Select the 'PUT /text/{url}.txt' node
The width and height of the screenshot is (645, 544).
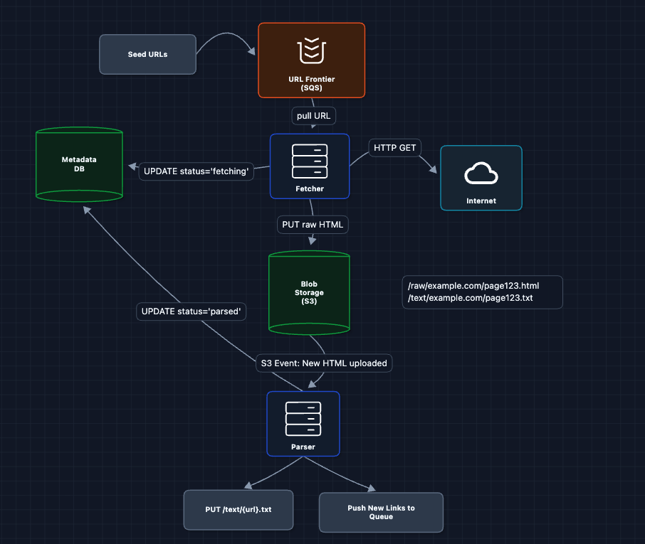pyautogui.click(x=238, y=510)
